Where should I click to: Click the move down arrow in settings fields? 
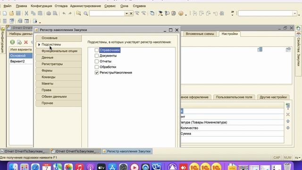click(288, 128)
